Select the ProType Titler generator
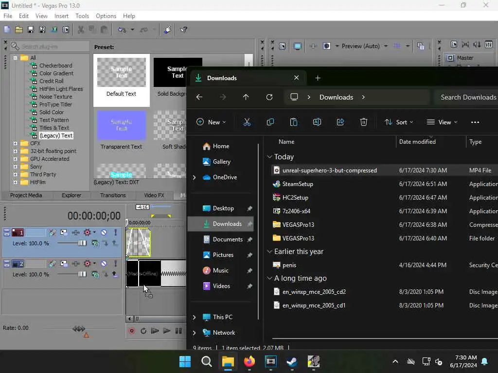498x373 pixels. pos(55,104)
